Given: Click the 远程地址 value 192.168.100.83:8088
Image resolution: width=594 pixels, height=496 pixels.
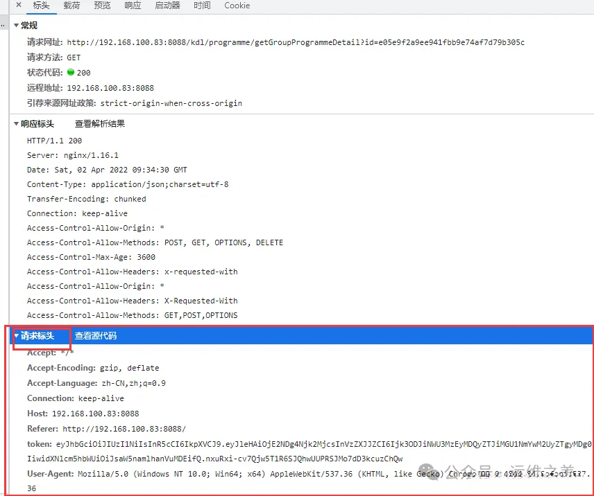Looking at the screenshot, I should [110, 88].
